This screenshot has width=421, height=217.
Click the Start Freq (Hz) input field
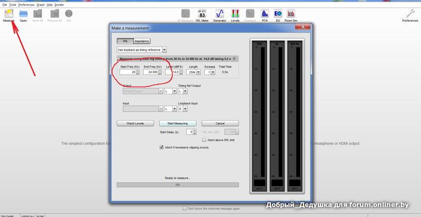pyautogui.click(x=128, y=72)
